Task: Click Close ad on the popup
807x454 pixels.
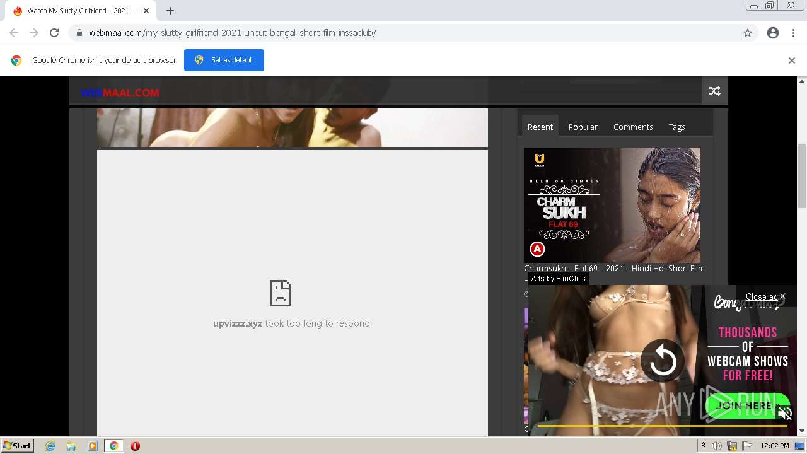Action: coord(765,297)
